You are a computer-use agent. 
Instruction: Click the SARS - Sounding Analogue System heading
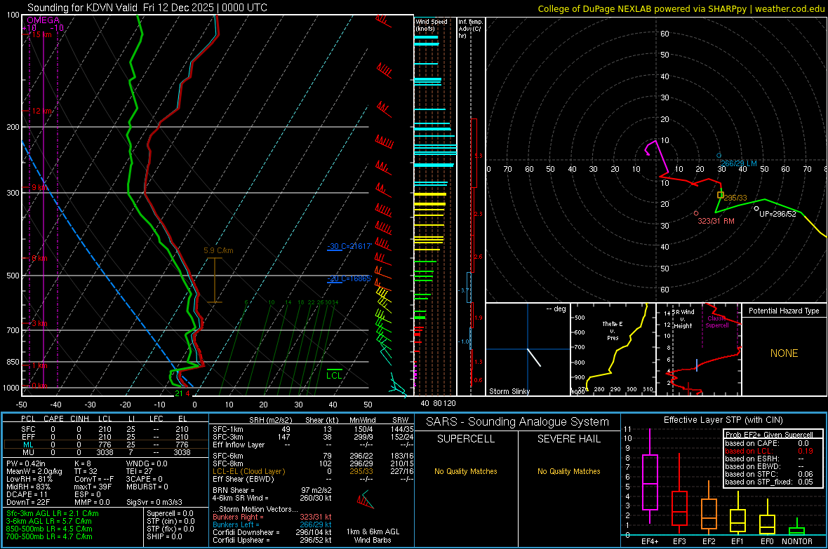click(518, 422)
